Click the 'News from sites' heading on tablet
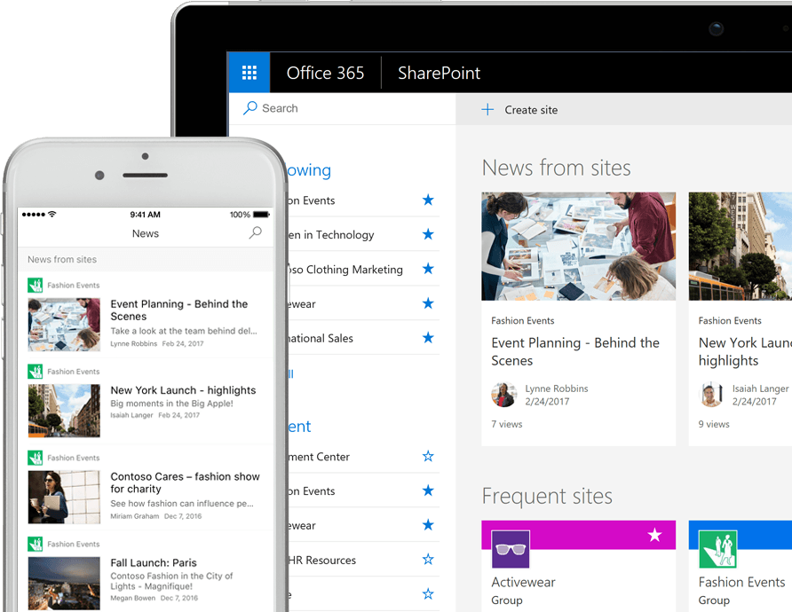This screenshot has width=792, height=612. click(x=556, y=168)
